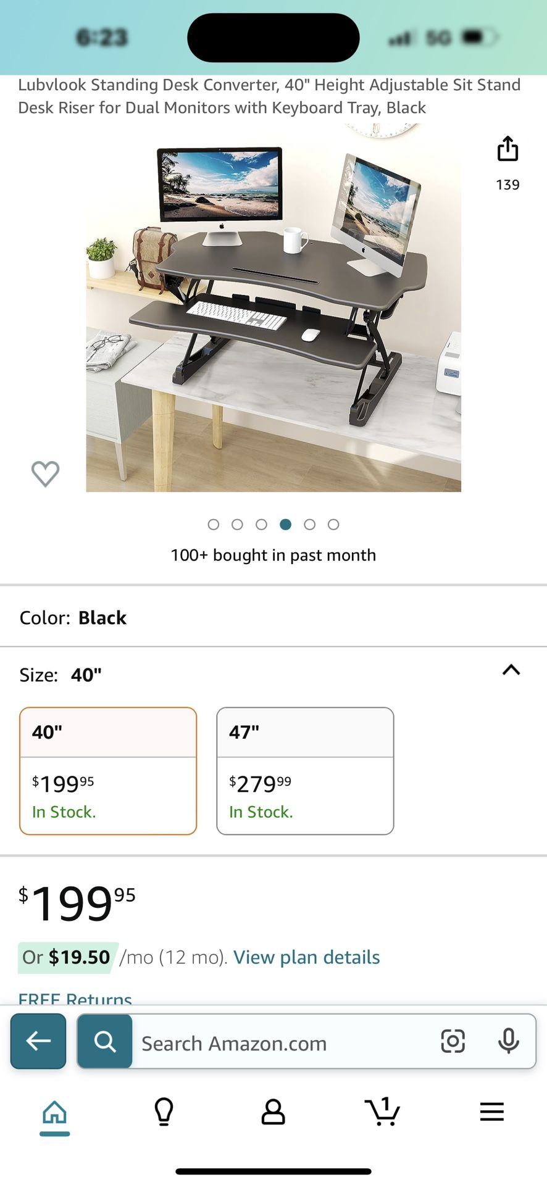Tap the search magnifier icon
Image resolution: width=547 pixels, height=1185 pixels.
coord(105,1041)
